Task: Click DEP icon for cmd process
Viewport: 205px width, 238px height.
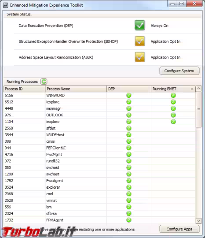Action: click(129, 193)
